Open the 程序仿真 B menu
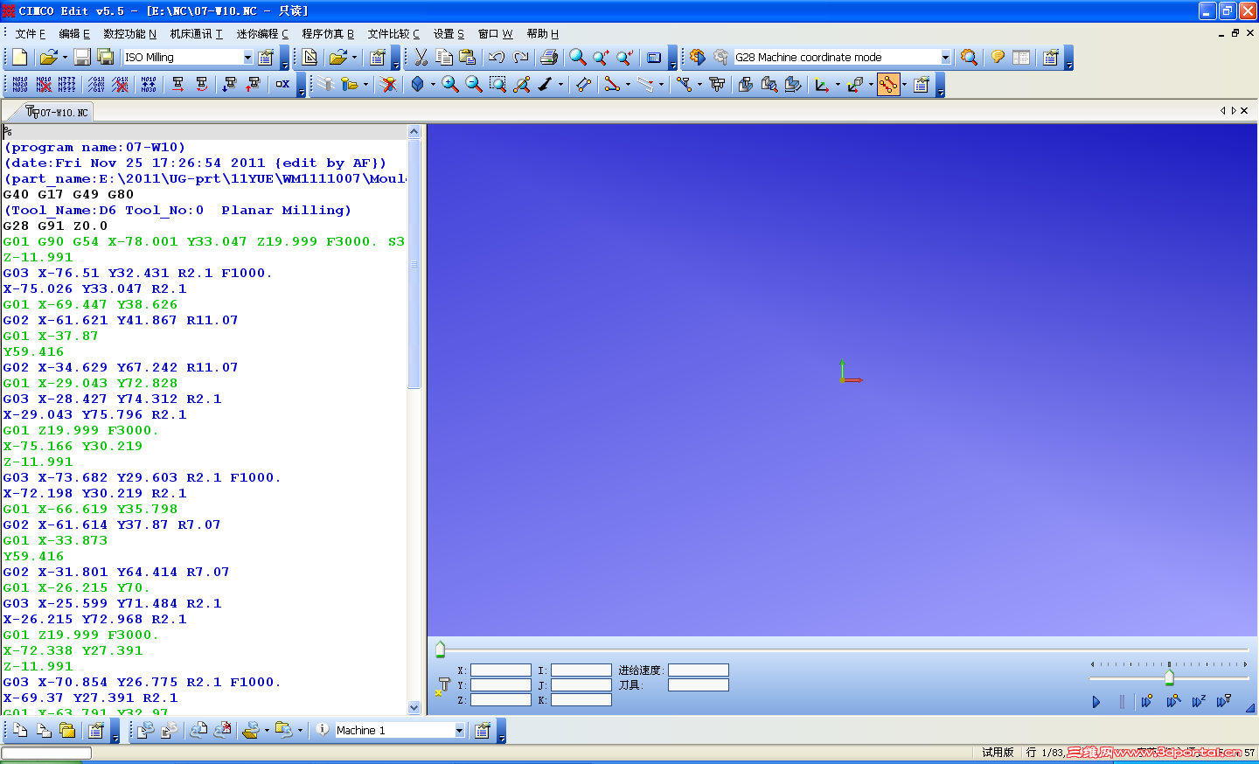This screenshot has width=1259, height=764. coord(328,34)
